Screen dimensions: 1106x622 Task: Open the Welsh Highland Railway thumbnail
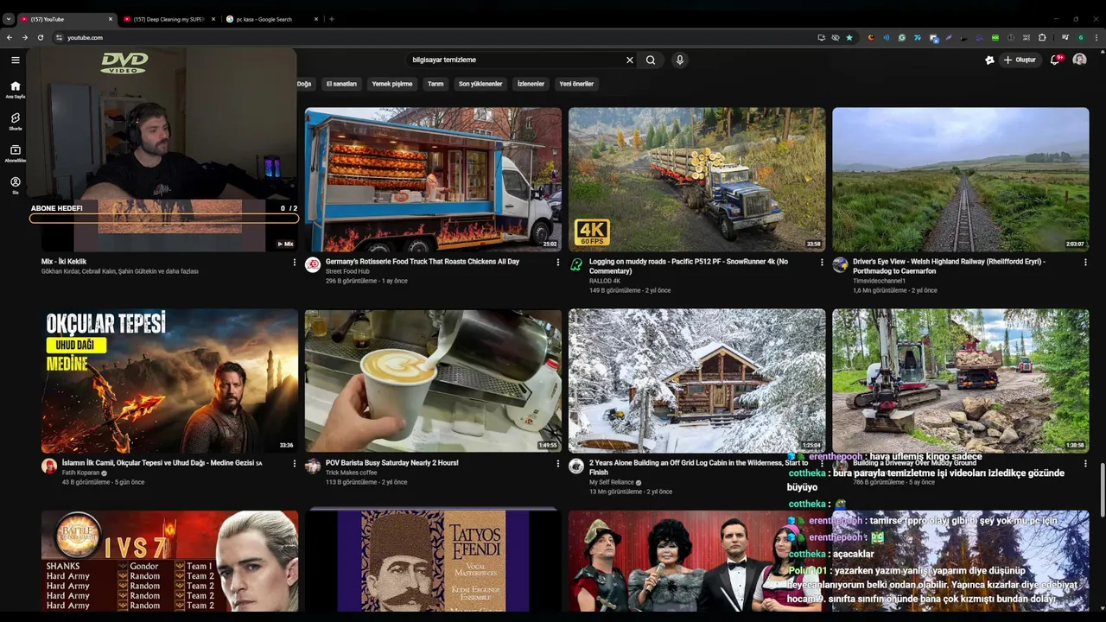[x=960, y=179]
